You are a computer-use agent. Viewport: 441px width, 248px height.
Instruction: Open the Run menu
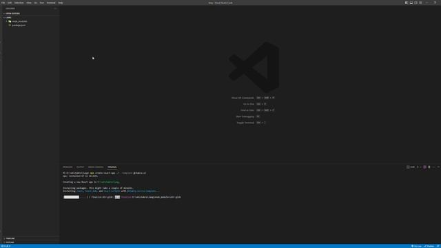coord(41,3)
